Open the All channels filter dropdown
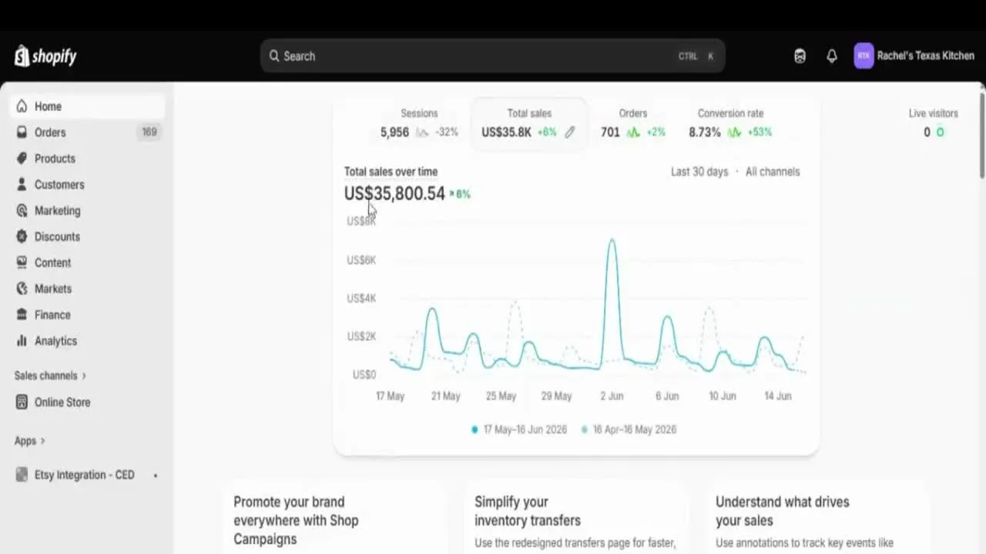The width and height of the screenshot is (986, 554). pyautogui.click(x=773, y=172)
